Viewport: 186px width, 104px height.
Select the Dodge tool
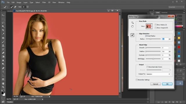point(3,64)
